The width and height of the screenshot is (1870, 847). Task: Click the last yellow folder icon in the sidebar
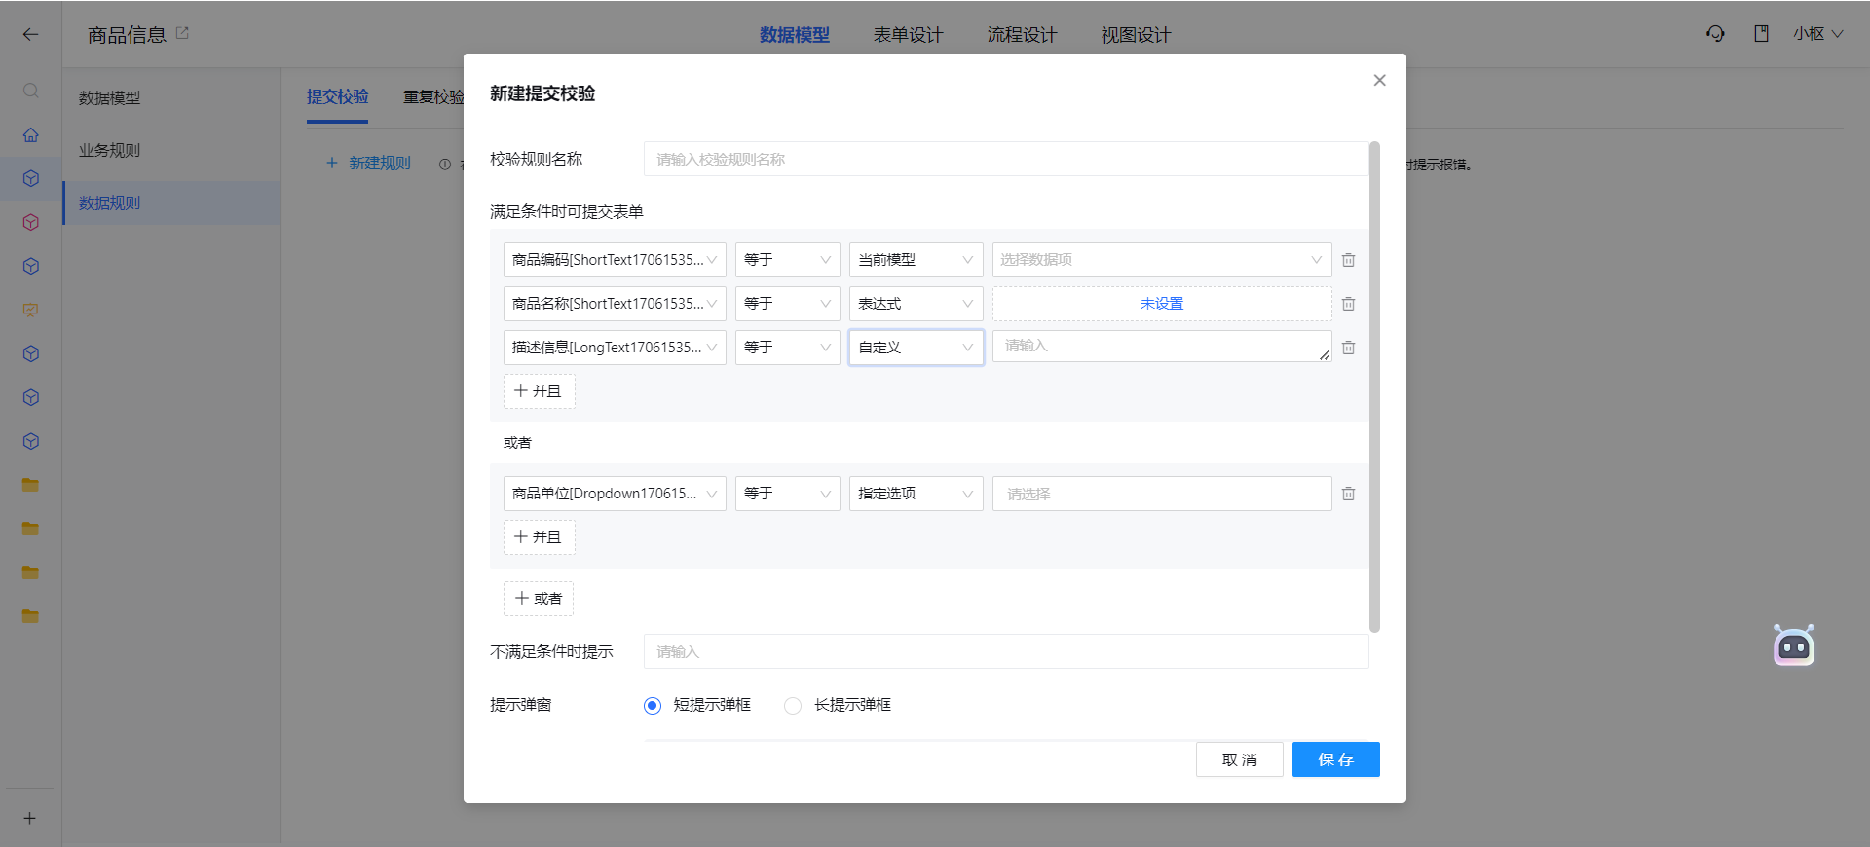pyautogui.click(x=30, y=616)
